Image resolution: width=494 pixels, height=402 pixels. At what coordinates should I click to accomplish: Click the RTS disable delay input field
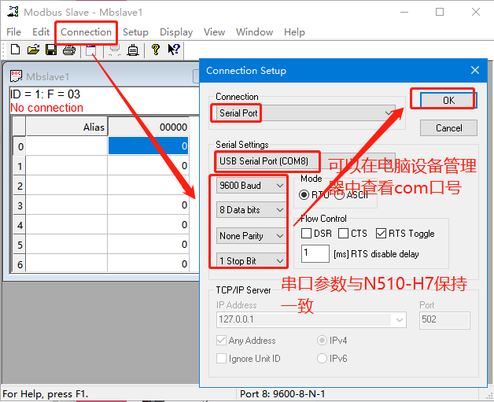pyautogui.click(x=315, y=254)
